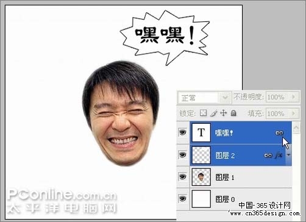This screenshot has height=222, width=306.
Task: Select layer name 图层 0
Action: tap(225, 199)
